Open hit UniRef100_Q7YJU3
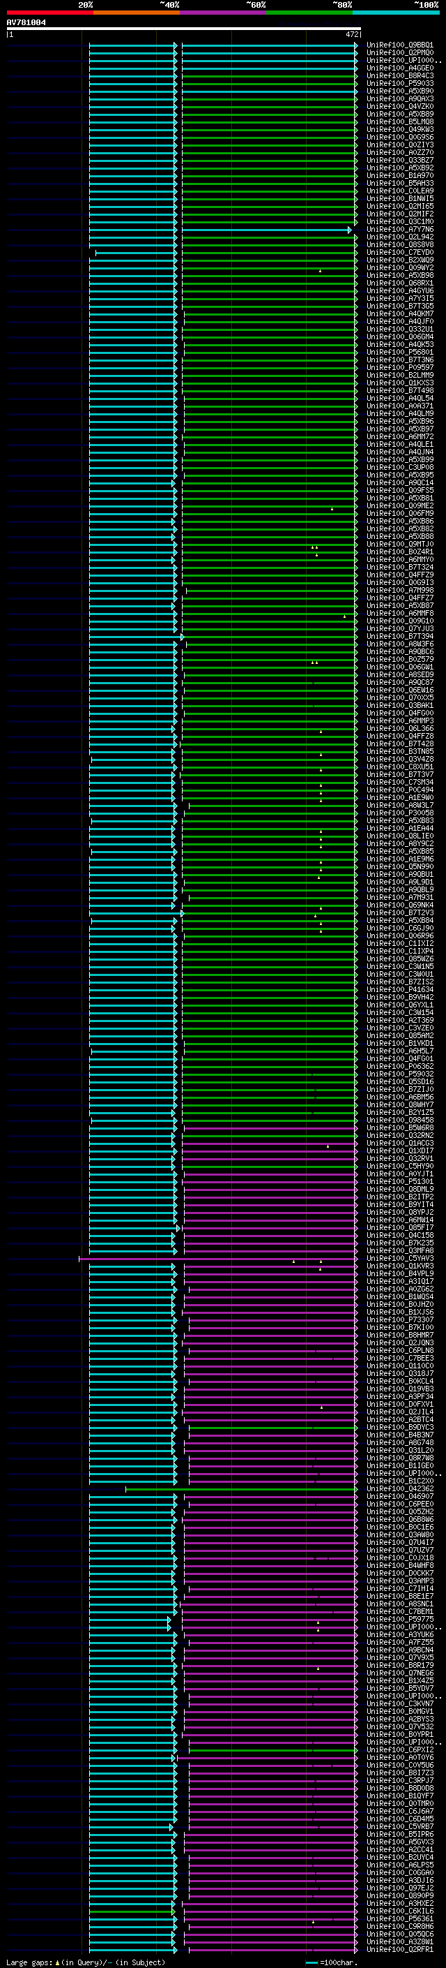This screenshot has height=1968, width=446. tap(400, 629)
